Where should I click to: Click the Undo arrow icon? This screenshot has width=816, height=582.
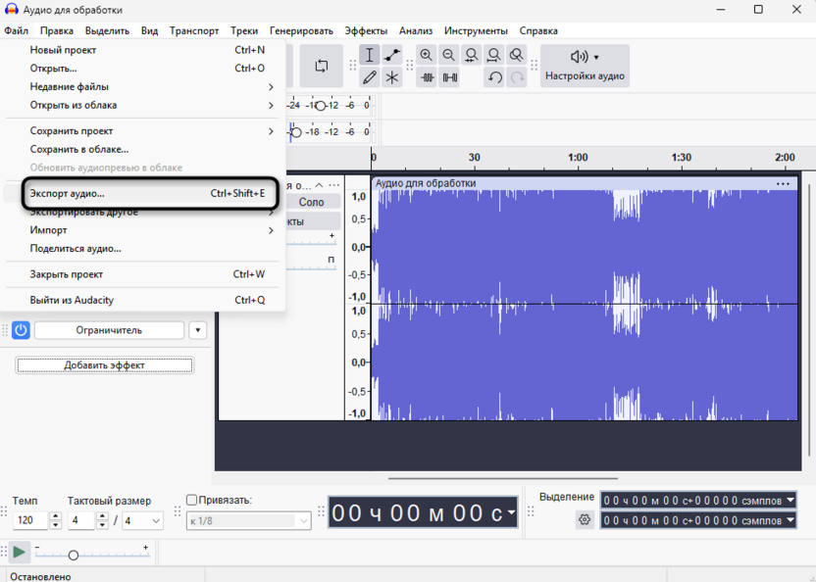tap(494, 77)
